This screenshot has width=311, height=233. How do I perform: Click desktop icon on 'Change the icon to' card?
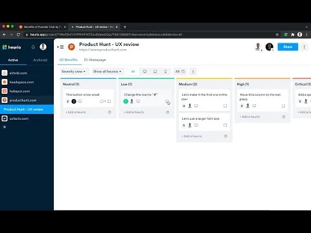coord(138,101)
